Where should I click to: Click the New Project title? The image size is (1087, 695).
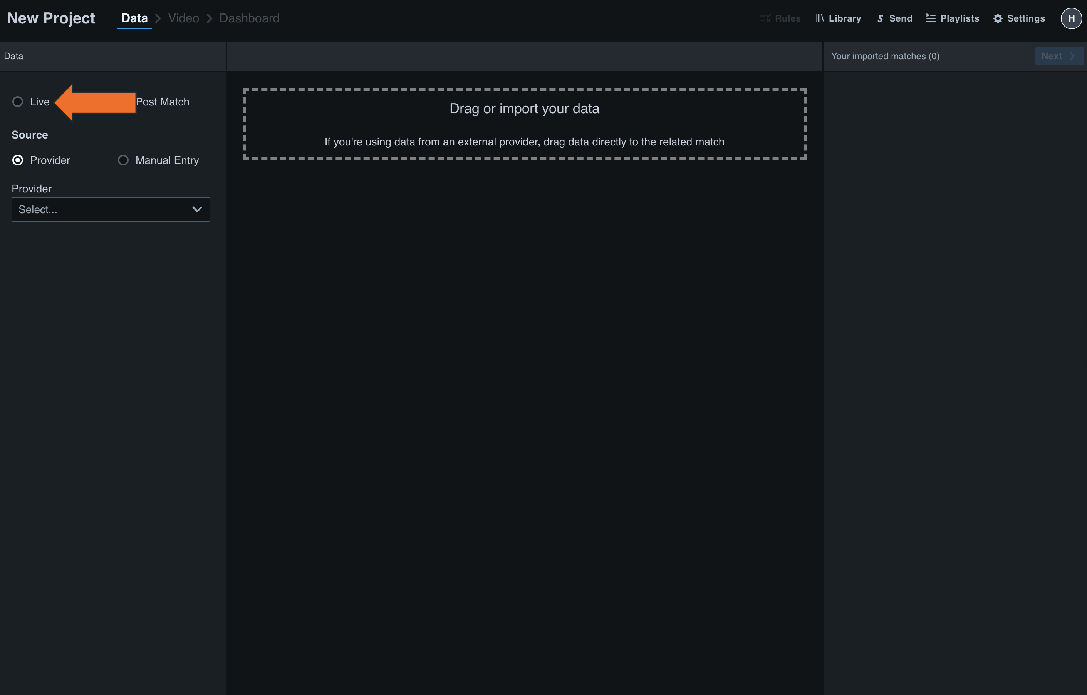click(x=51, y=18)
